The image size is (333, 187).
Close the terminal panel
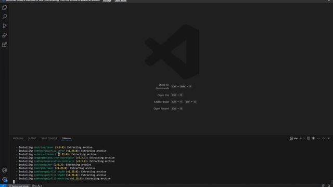click(x=328, y=138)
